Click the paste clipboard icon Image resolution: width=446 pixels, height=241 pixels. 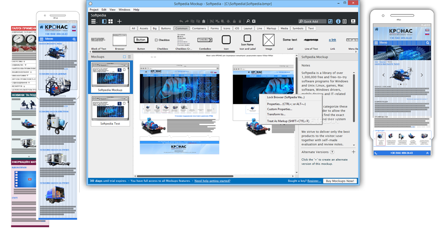(x=204, y=21)
